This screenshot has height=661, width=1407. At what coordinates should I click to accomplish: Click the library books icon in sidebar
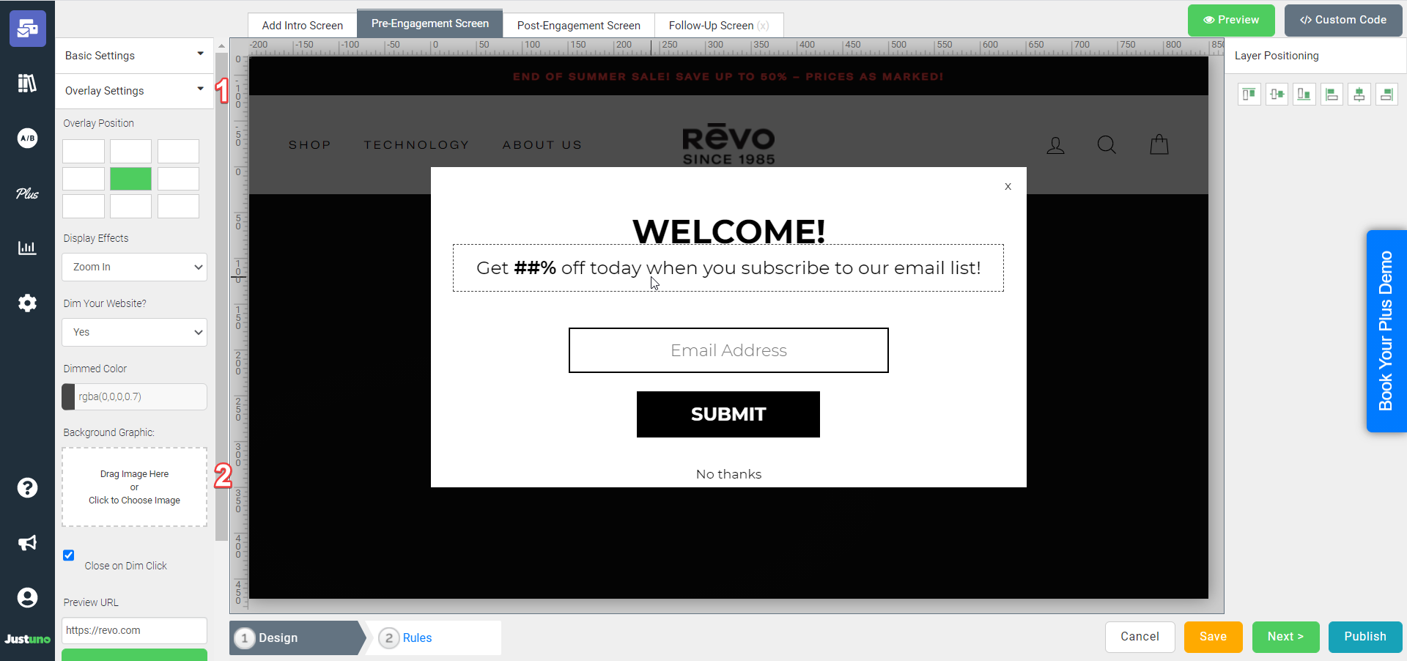27,83
